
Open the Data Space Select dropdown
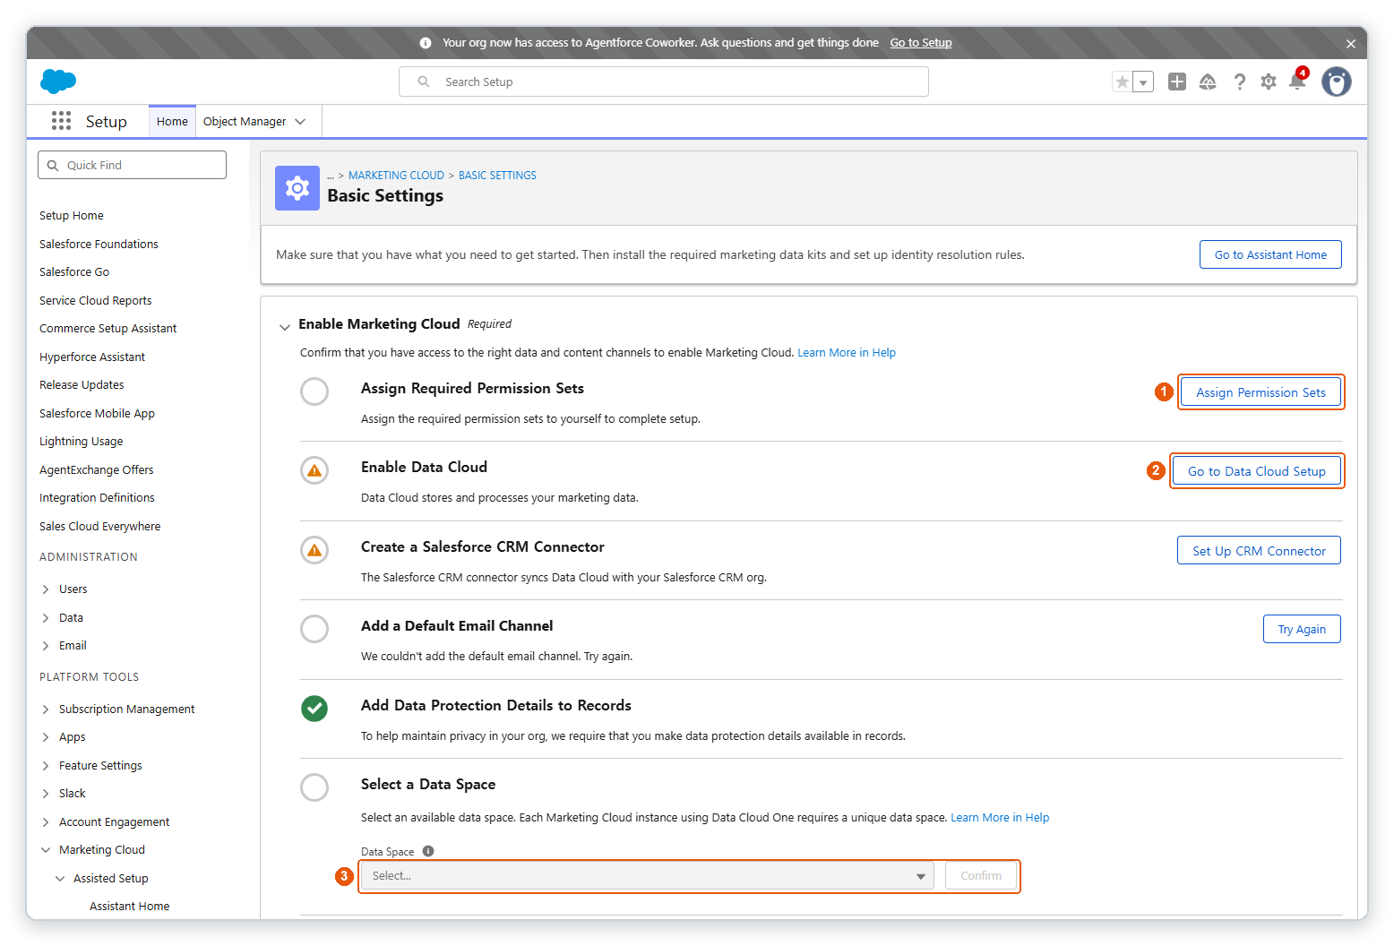point(647,876)
